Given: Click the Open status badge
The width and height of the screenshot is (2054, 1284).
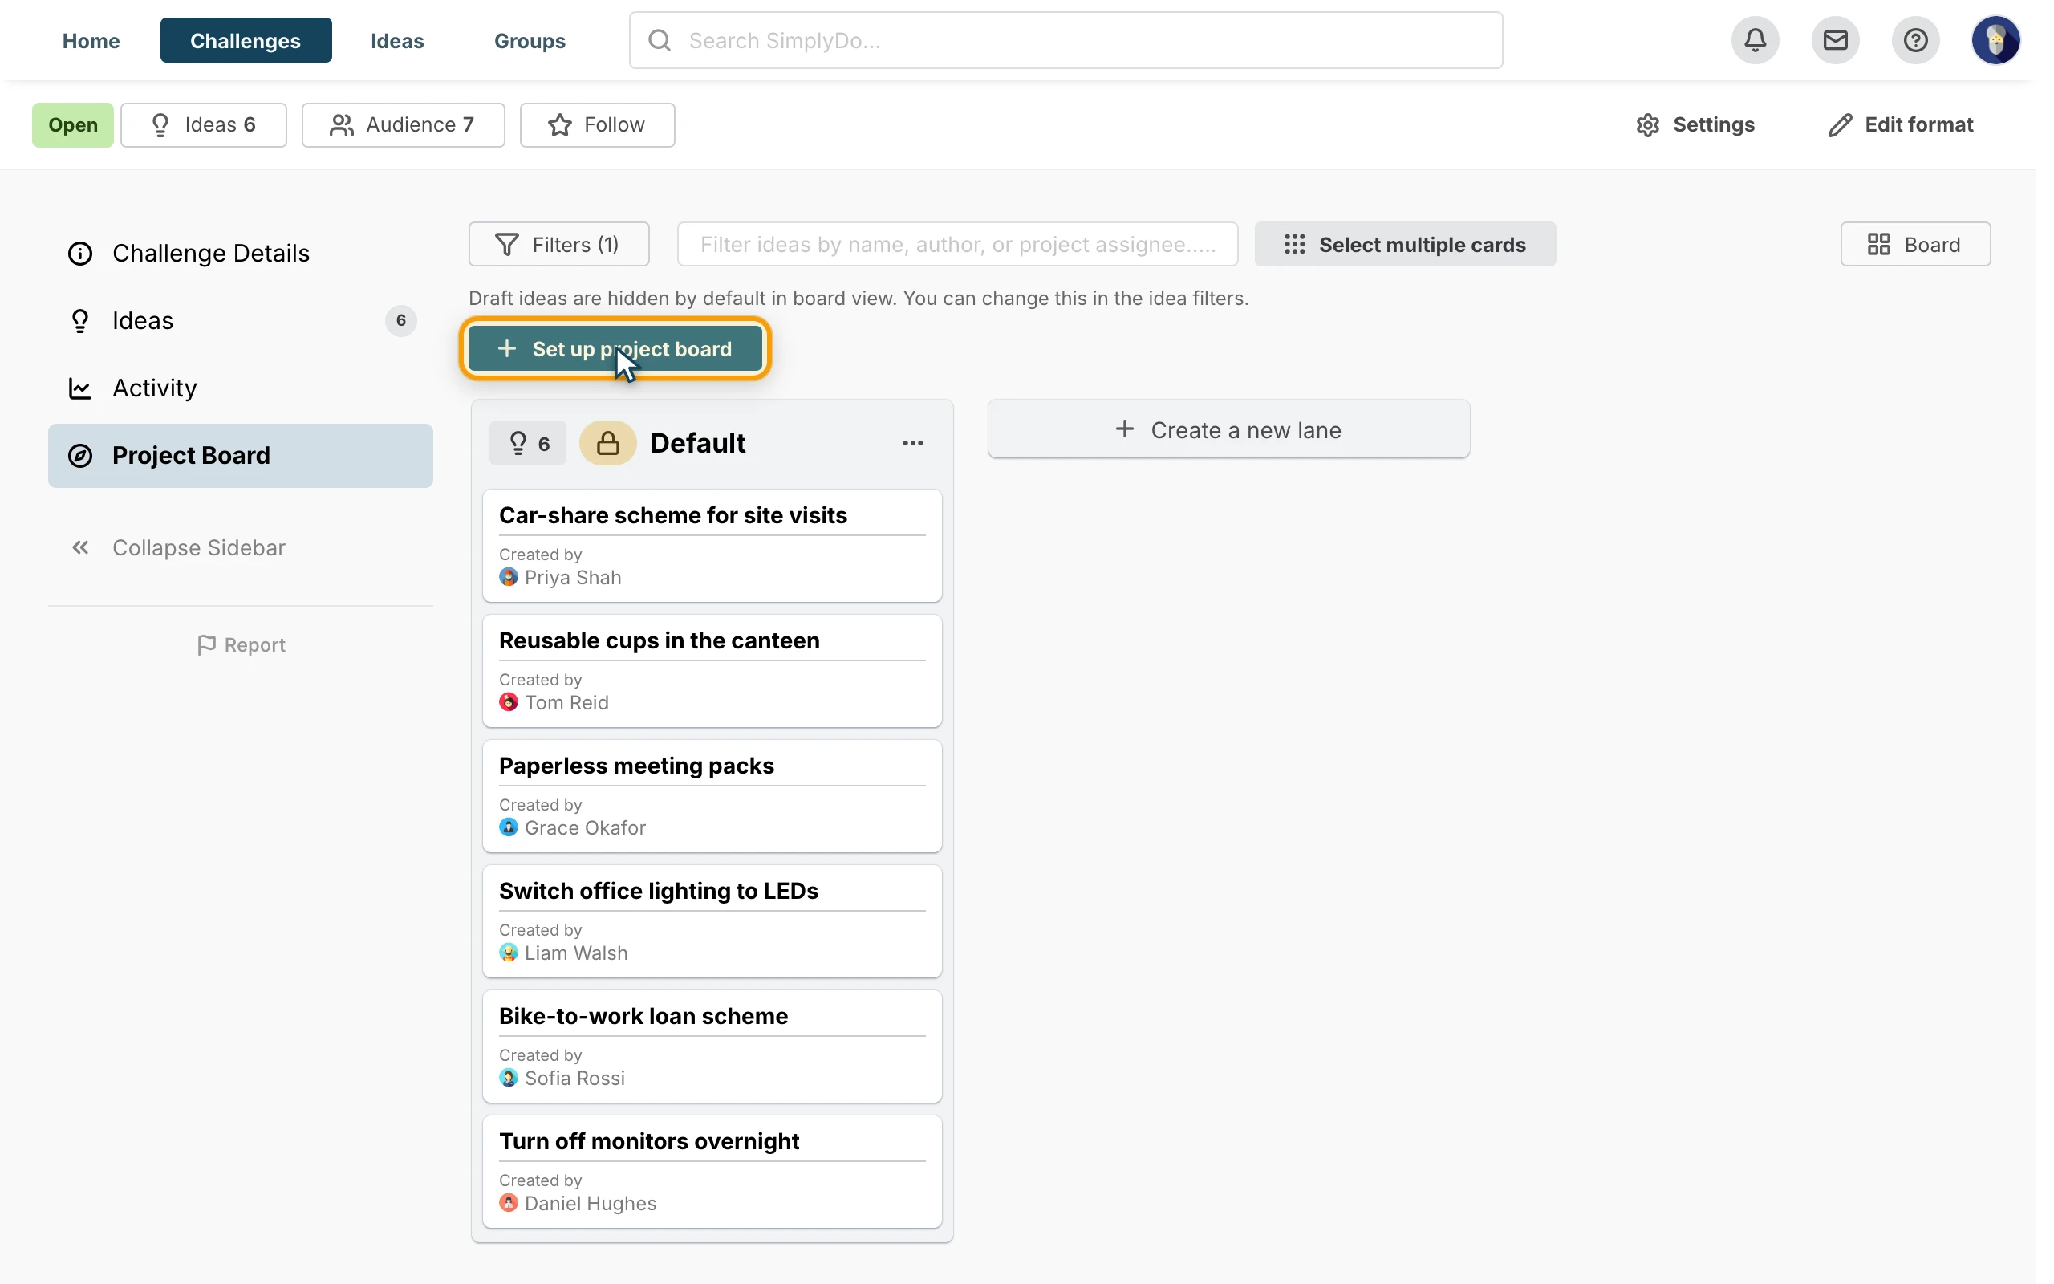Looking at the screenshot, I should point(73,125).
